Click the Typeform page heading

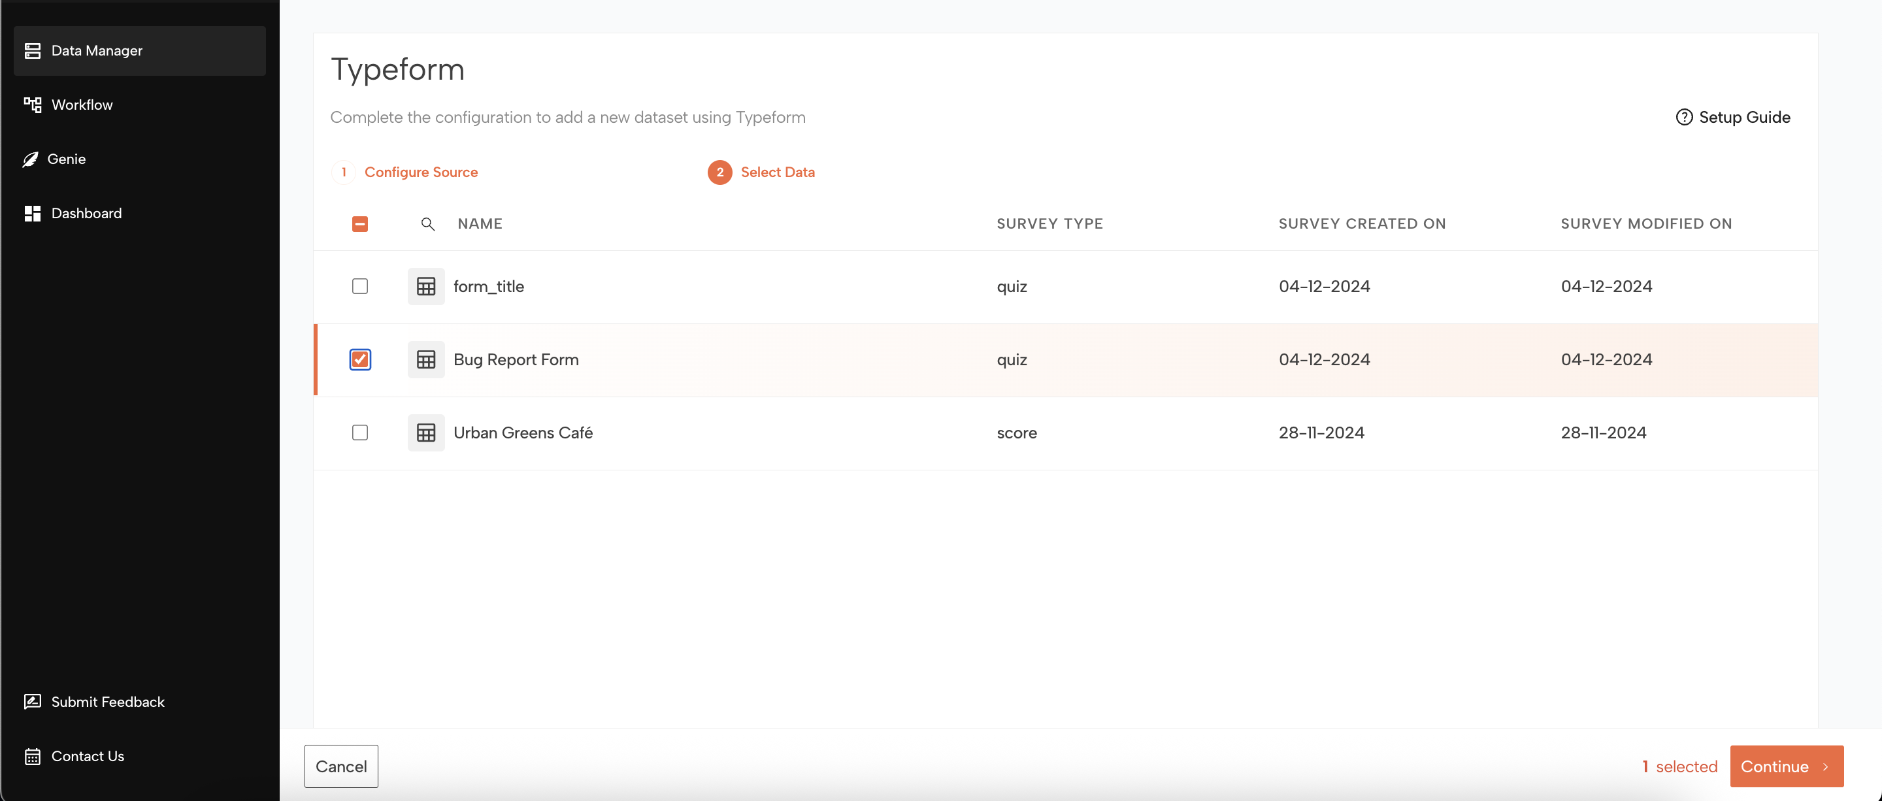tap(397, 69)
